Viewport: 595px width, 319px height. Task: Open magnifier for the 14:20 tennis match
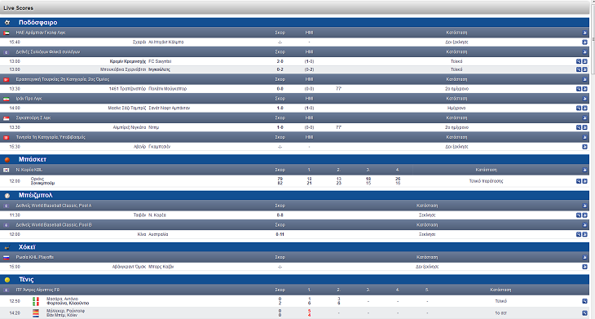click(x=584, y=313)
